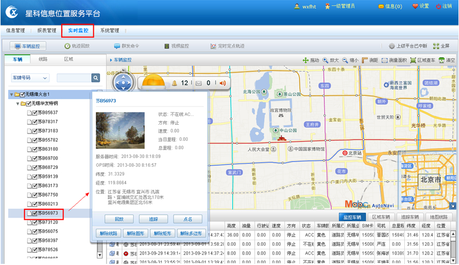This screenshot has height=265, width=459.
Task: Uncheck vehicle 苏B56973 checkbox
Action: point(34,213)
